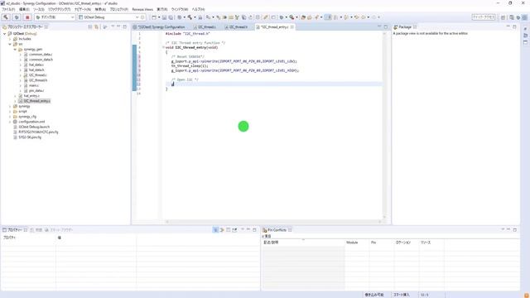This screenshot has height=298, width=530.
Task: Expand the Includes folder
Action: pos(10,39)
